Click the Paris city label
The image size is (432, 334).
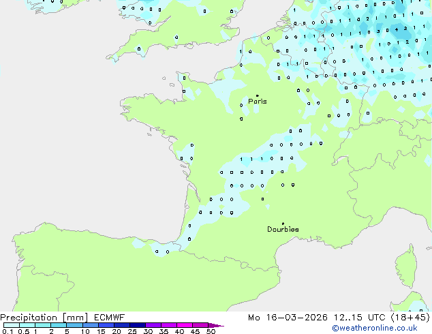(258, 102)
